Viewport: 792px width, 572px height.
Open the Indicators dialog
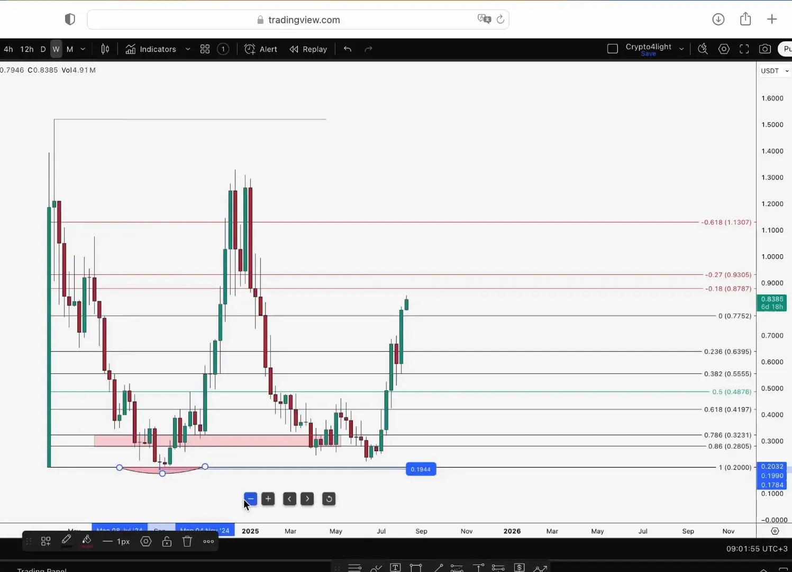[x=151, y=49]
